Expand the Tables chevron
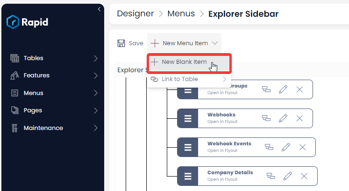 (96, 58)
